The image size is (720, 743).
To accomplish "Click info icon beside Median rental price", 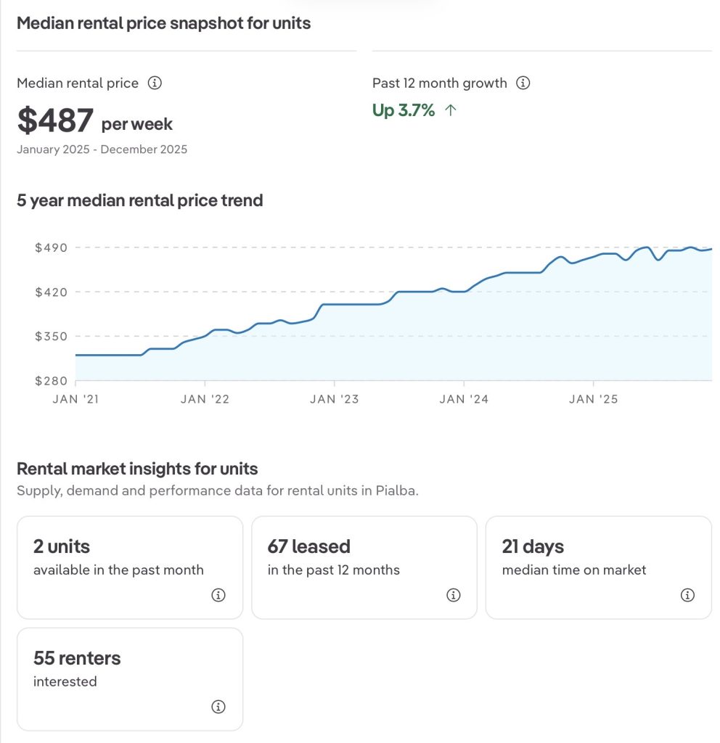I will click(x=155, y=83).
